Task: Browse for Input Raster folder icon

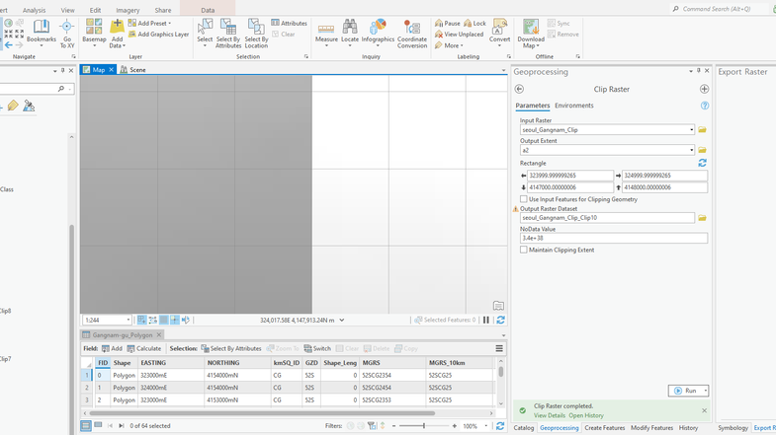Action: (702, 130)
